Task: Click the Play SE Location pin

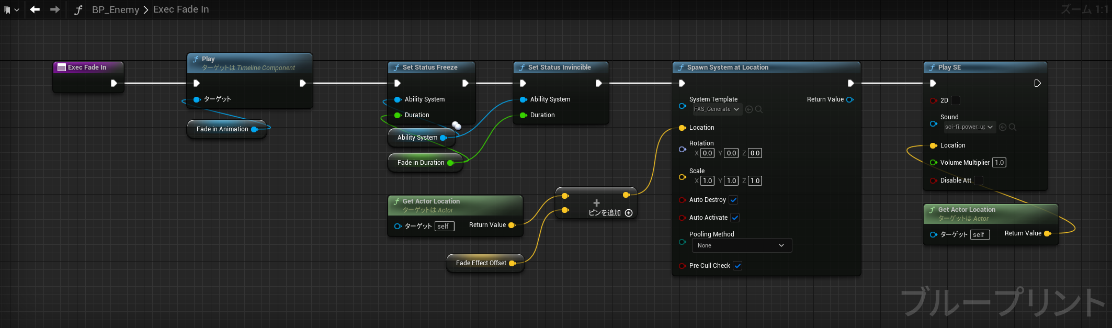Action: pyautogui.click(x=933, y=145)
